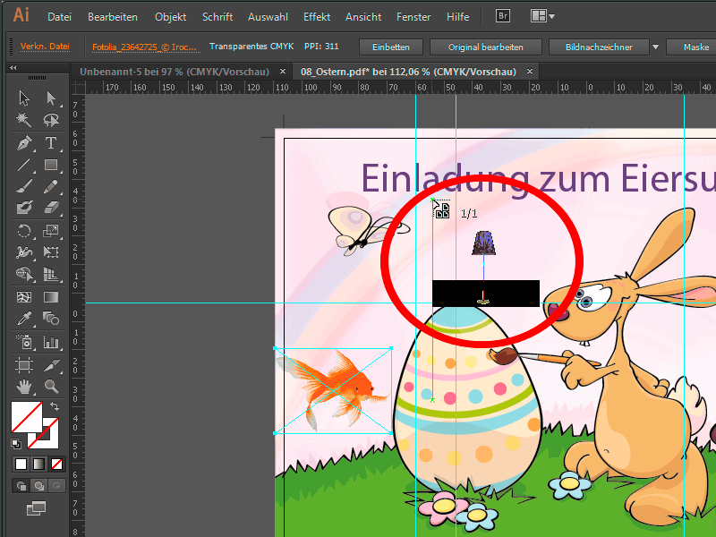Open the Ansicht menu
Image resolution: width=716 pixels, height=537 pixels.
[x=363, y=17]
